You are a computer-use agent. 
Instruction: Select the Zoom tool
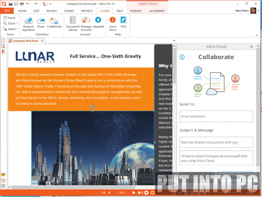pos(10,24)
